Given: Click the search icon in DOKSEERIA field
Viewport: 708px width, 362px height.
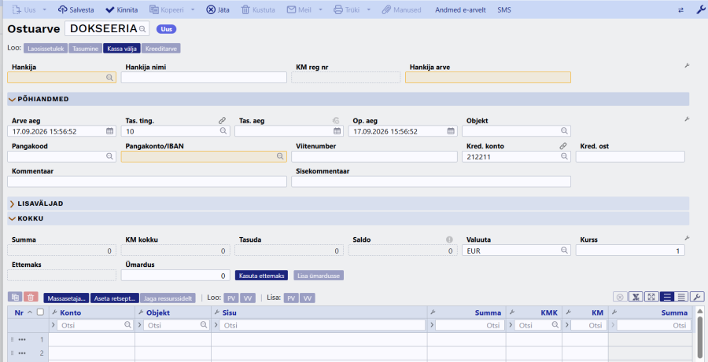Looking at the screenshot, I should pyautogui.click(x=142, y=29).
